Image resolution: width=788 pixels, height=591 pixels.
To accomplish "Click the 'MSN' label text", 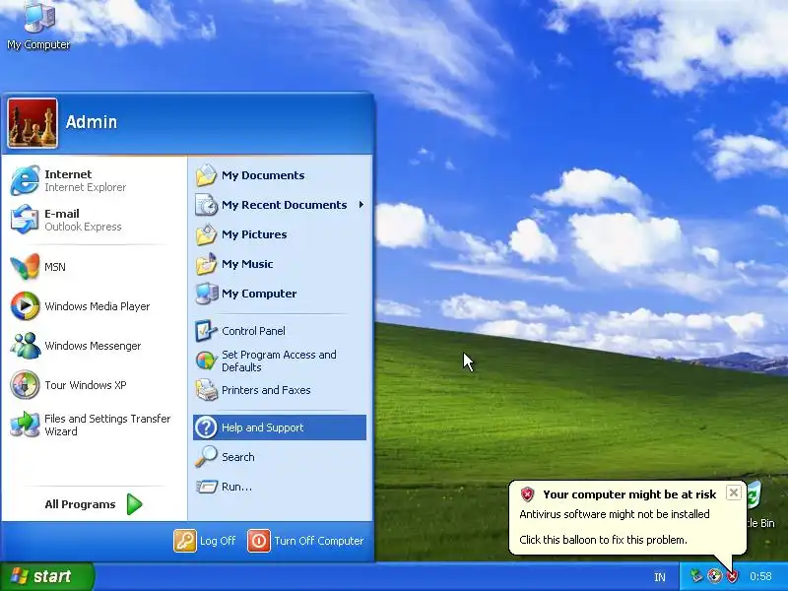I will pyautogui.click(x=55, y=267).
